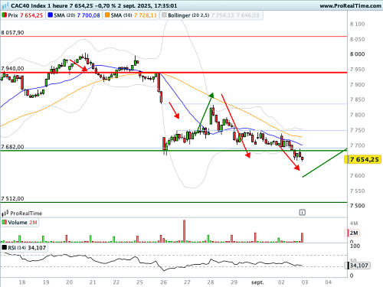Image resolution: width=383 pixels, height=287 pixels.
Task: Click date 26 on the time axis
Action: pyautogui.click(x=164, y=282)
